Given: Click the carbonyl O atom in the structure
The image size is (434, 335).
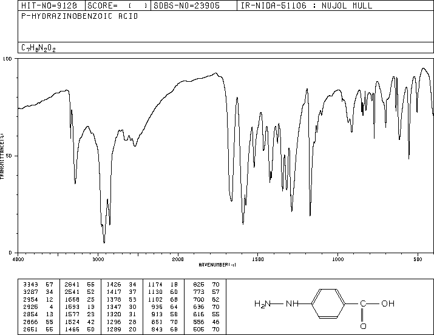Looking at the screenshot, I should pyautogui.click(x=363, y=326).
